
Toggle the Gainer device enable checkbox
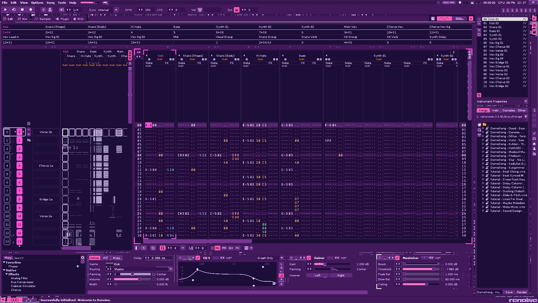(x=309, y=258)
